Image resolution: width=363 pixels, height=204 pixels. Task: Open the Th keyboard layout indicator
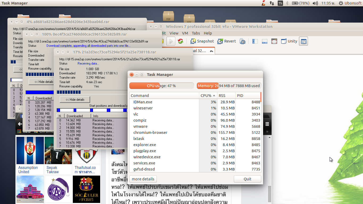280,3
